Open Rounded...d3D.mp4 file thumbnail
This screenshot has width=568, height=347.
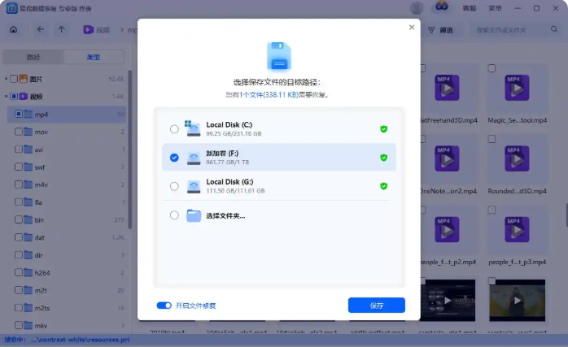[517, 158]
